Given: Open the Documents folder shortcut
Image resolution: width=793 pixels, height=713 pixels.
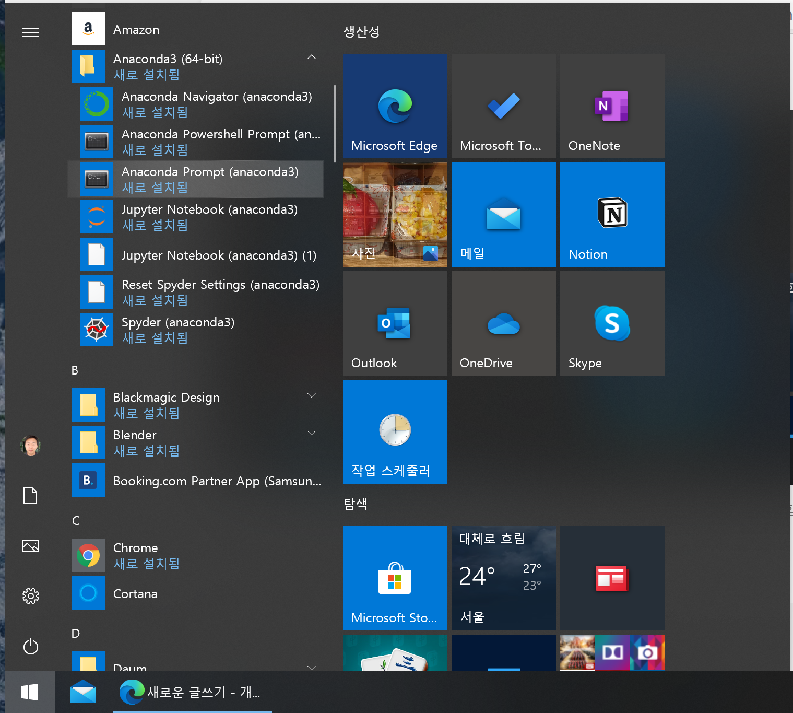Looking at the screenshot, I should pyautogui.click(x=31, y=496).
